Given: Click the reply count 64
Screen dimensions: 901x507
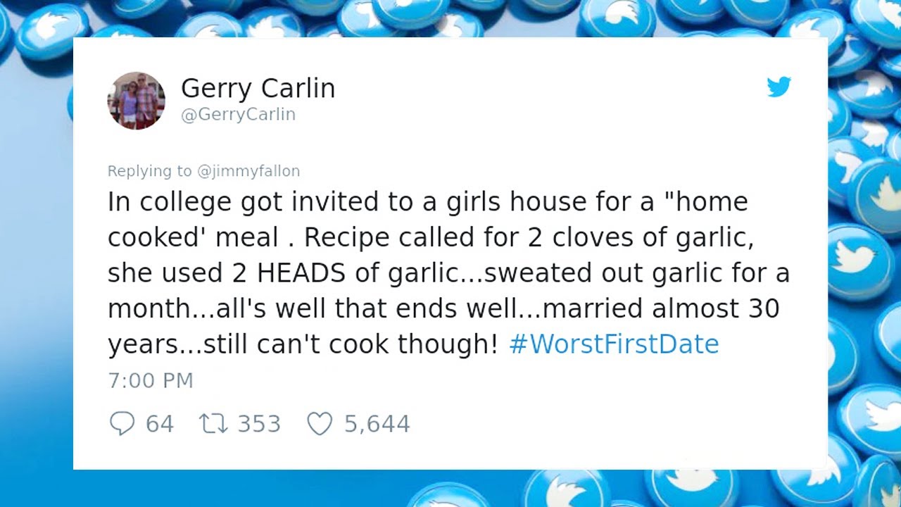Looking at the screenshot, I should coord(160,424).
